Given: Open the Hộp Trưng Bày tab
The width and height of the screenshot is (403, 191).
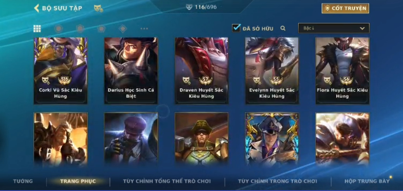Looking at the screenshot, I should [367, 181].
